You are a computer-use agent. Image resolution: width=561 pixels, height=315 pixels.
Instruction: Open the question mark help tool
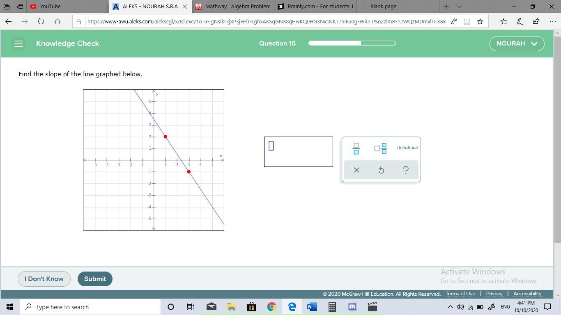(x=406, y=170)
